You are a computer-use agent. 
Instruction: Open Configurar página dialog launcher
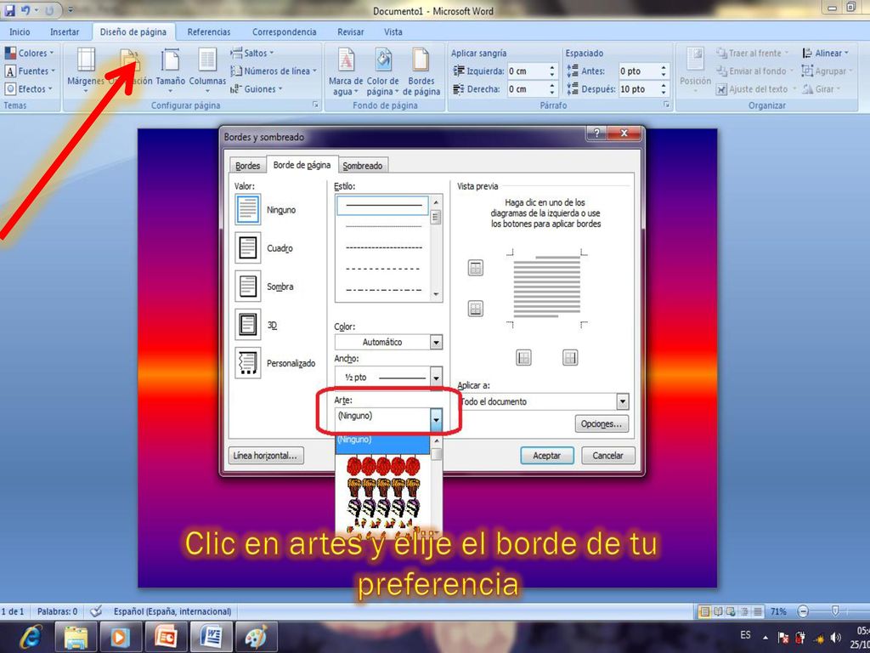click(x=316, y=105)
